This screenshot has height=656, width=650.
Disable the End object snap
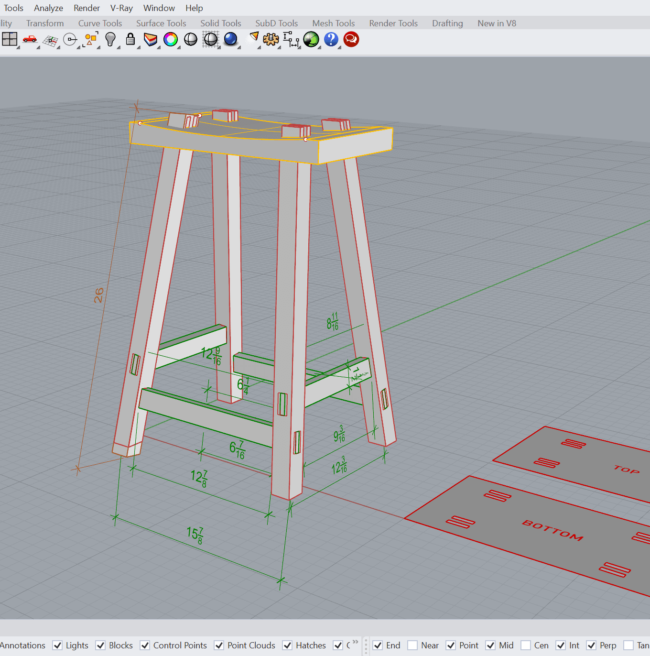(x=378, y=645)
